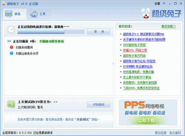Screen dimensions: 185x136
Task: Click version text 9.0.2.812 in status bar
Action: click(x=26, y=133)
